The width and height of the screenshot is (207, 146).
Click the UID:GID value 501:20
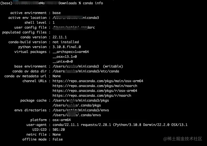(x=59, y=130)
